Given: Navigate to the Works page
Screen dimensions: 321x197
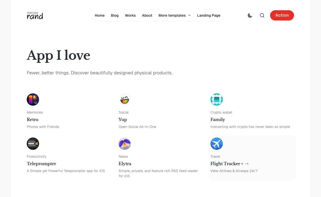Looking at the screenshot, I should [x=130, y=15].
